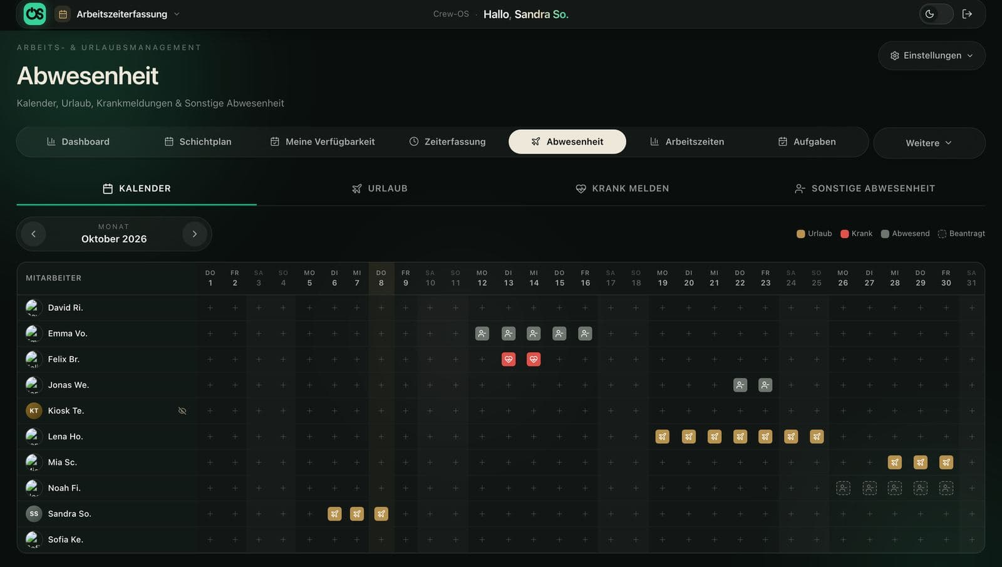The width and height of the screenshot is (1002, 567).
Task: Click Jonas We. absence icon on 23
Action: click(765, 385)
